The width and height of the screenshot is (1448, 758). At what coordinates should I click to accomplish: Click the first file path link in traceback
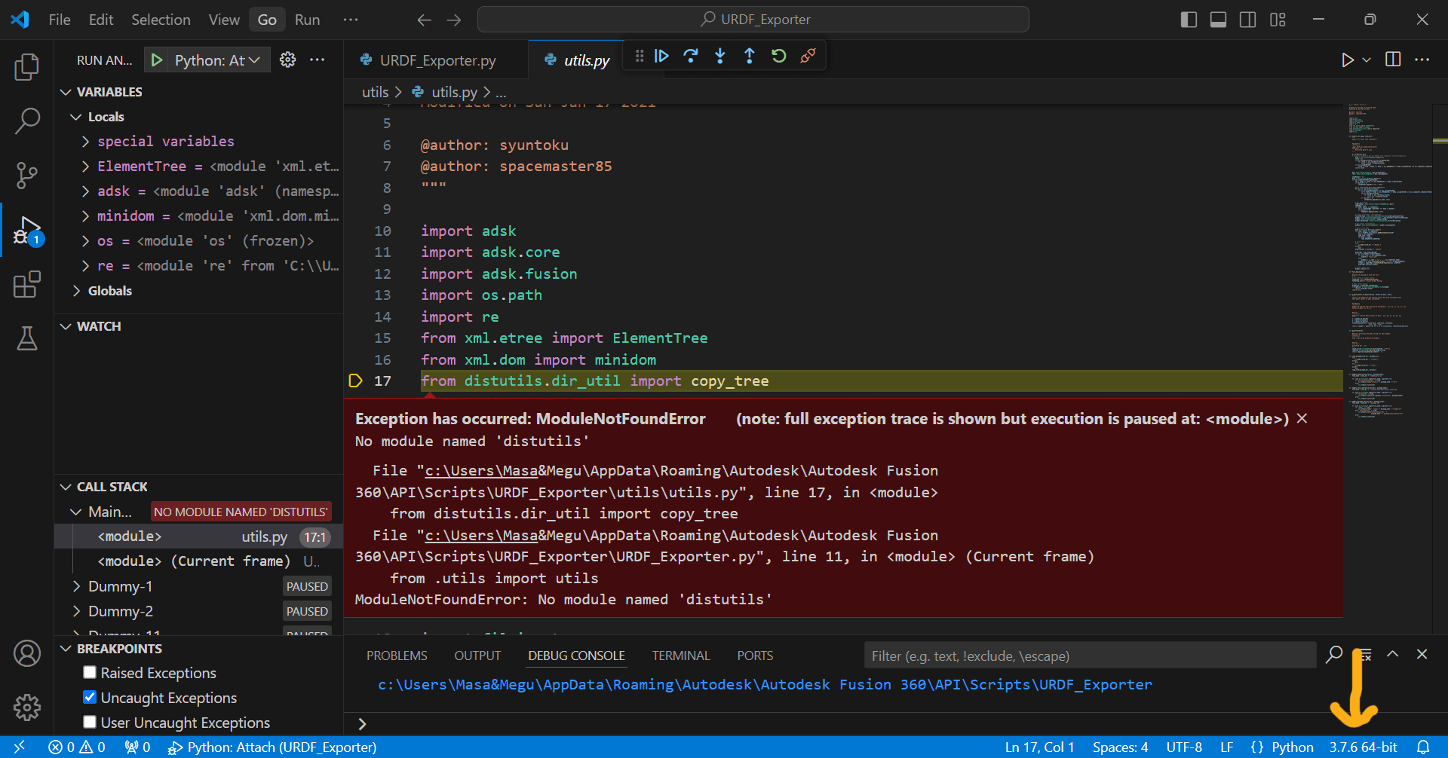481,471
